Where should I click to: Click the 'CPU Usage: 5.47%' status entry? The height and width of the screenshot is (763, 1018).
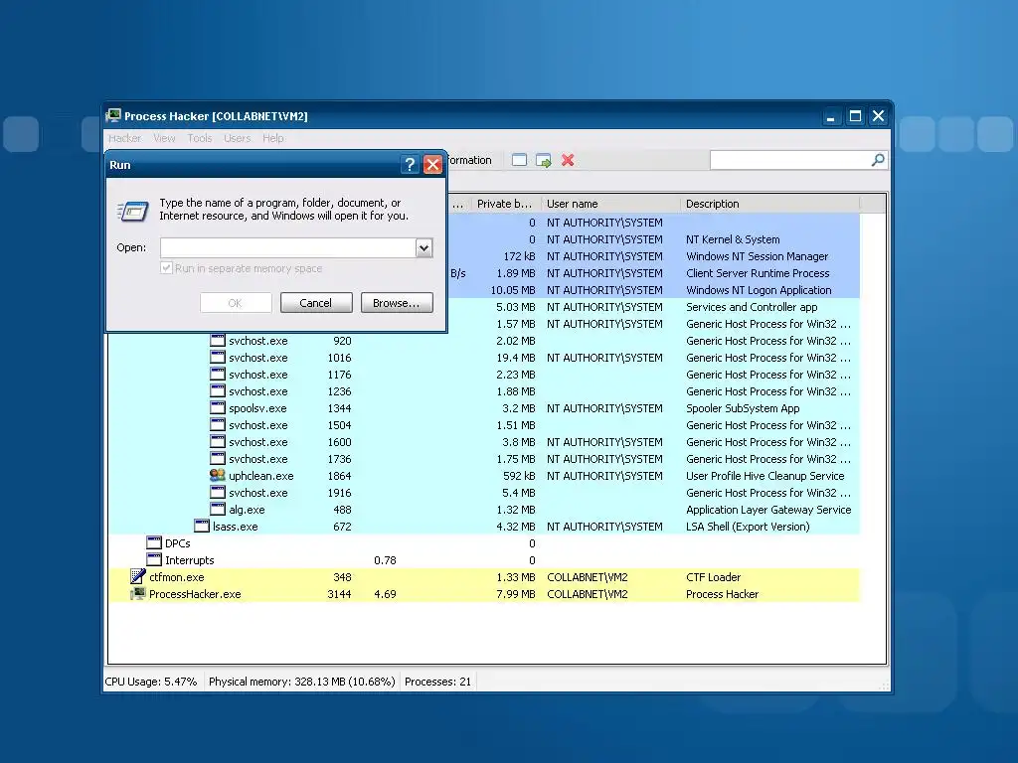coord(151,682)
